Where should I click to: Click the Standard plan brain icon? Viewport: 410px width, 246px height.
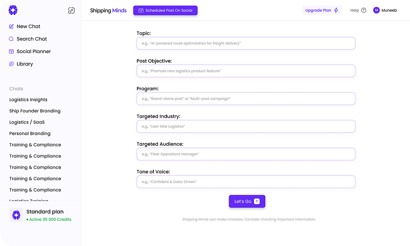pos(16,215)
